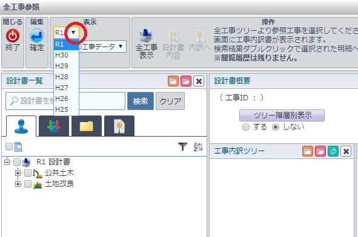Select H30 in the year list
The height and width of the screenshot is (237, 358).
tap(66, 55)
